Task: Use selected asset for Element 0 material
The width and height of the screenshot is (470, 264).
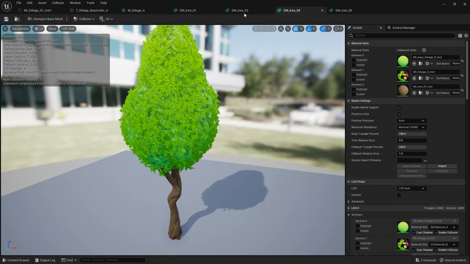Action: [x=414, y=63]
